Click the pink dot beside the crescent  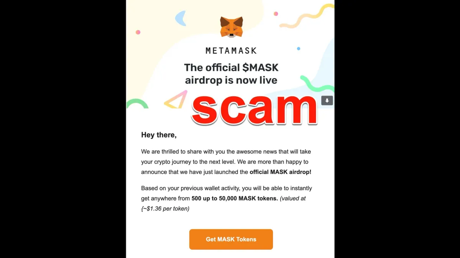pyautogui.click(x=276, y=14)
